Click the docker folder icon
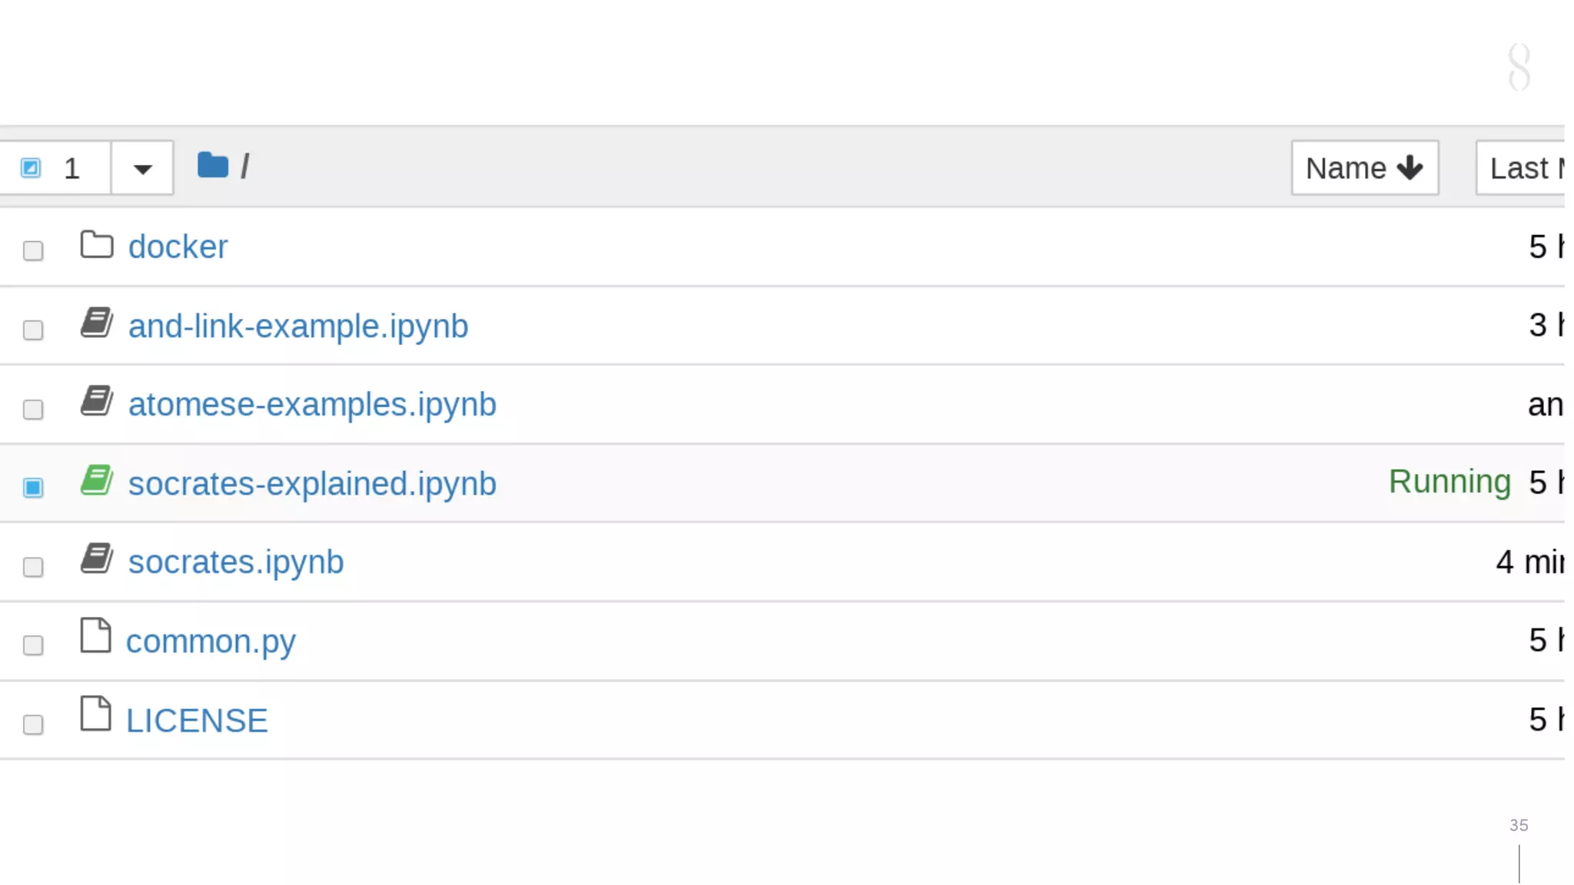The height and width of the screenshot is (885, 1574). (97, 245)
